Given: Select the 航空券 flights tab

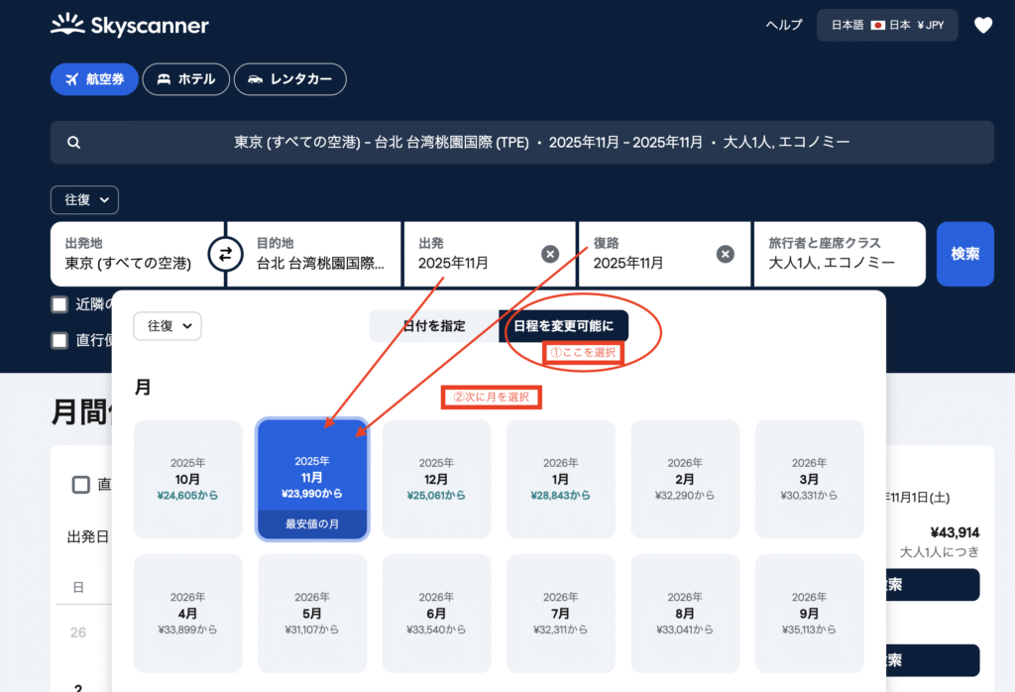Looking at the screenshot, I should tap(94, 79).
